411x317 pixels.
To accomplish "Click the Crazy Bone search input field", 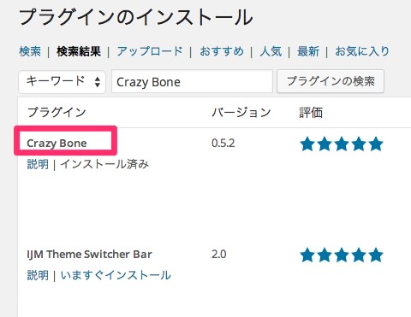I will pos(192,82).
